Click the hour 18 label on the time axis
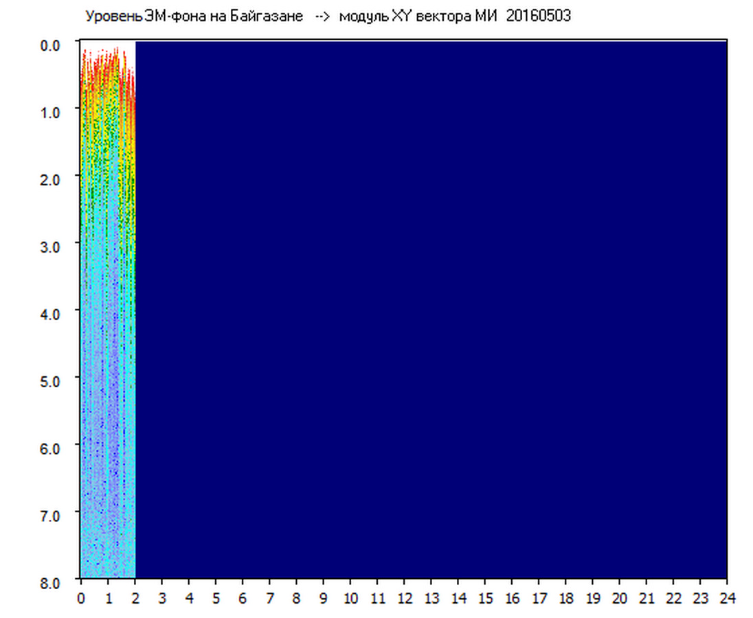This screenshot has height=618, width=753. click(565, 597)
